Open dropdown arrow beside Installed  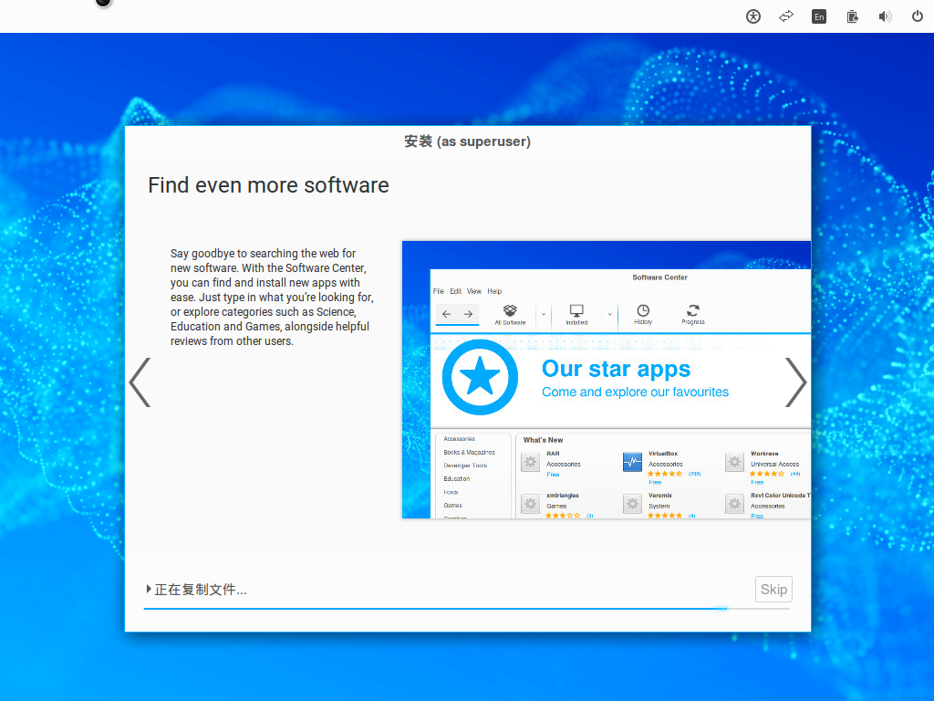(x=610, y=314)
